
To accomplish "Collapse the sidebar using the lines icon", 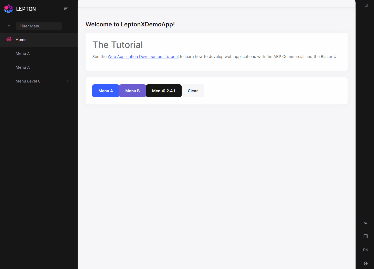I will click(66, 9).
